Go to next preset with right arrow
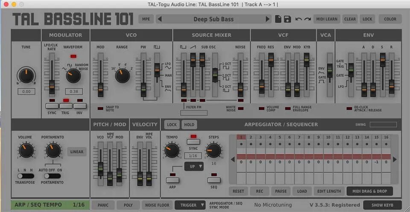Screen dimensions: 410x212 [x=267, y=19]
